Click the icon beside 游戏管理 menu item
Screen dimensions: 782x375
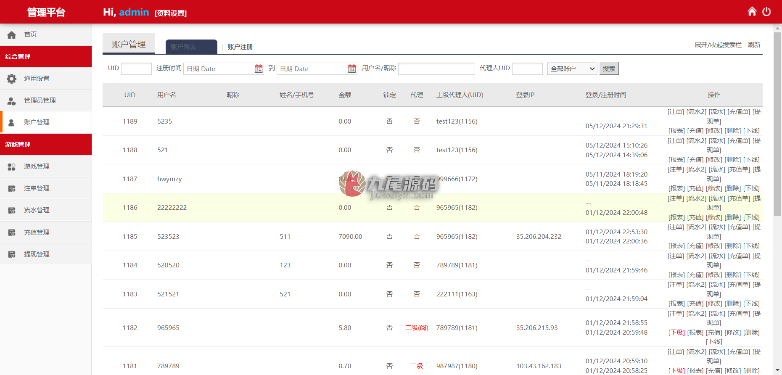12,167
